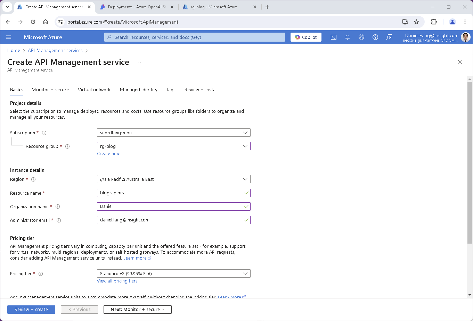The height and width of the screenshot is (321, 473).
Task: Close the rg-blog browser tab
Action: [x=255, y=7]
